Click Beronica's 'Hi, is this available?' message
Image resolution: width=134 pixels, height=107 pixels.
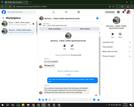point(51,62)
